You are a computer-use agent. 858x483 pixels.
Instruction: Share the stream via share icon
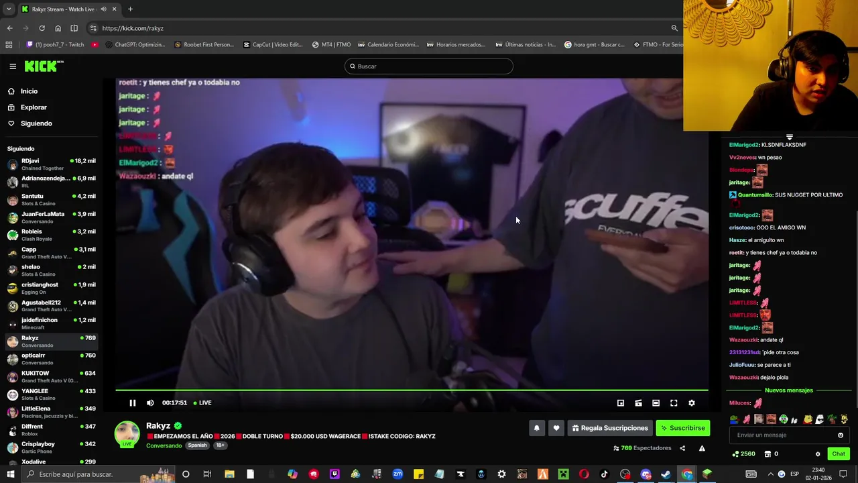click(x=682, y=448)
